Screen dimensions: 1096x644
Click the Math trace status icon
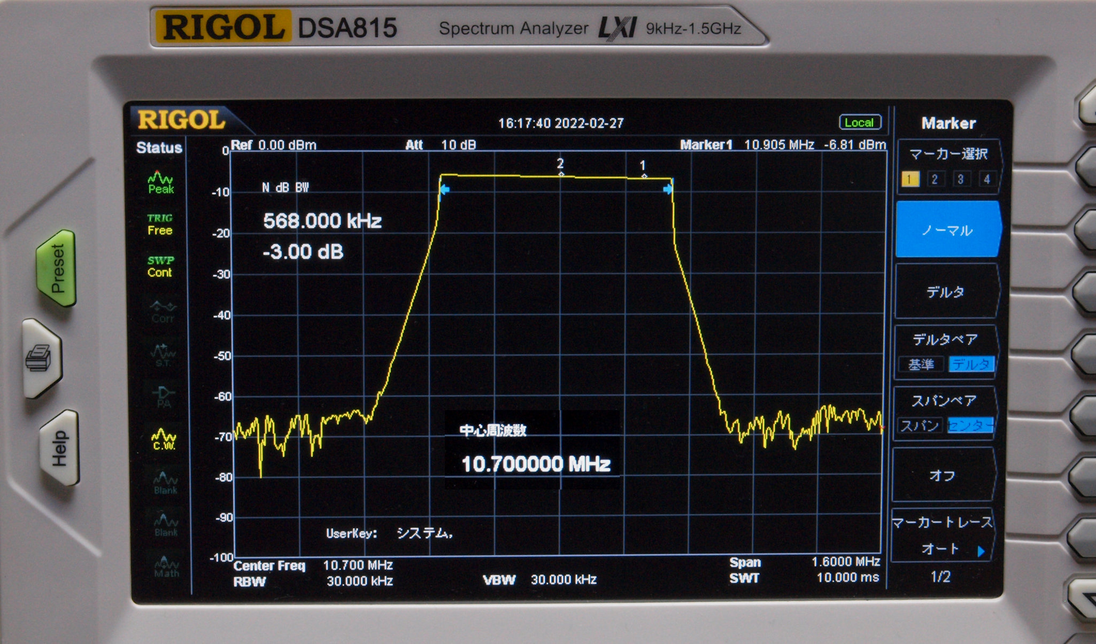pyautogui.click(x=166, y=567)
